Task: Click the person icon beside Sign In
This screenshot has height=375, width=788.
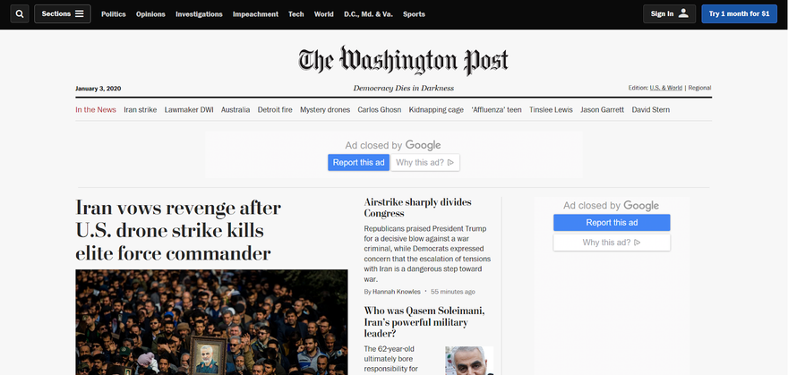Action: click(x=683, y=13)
